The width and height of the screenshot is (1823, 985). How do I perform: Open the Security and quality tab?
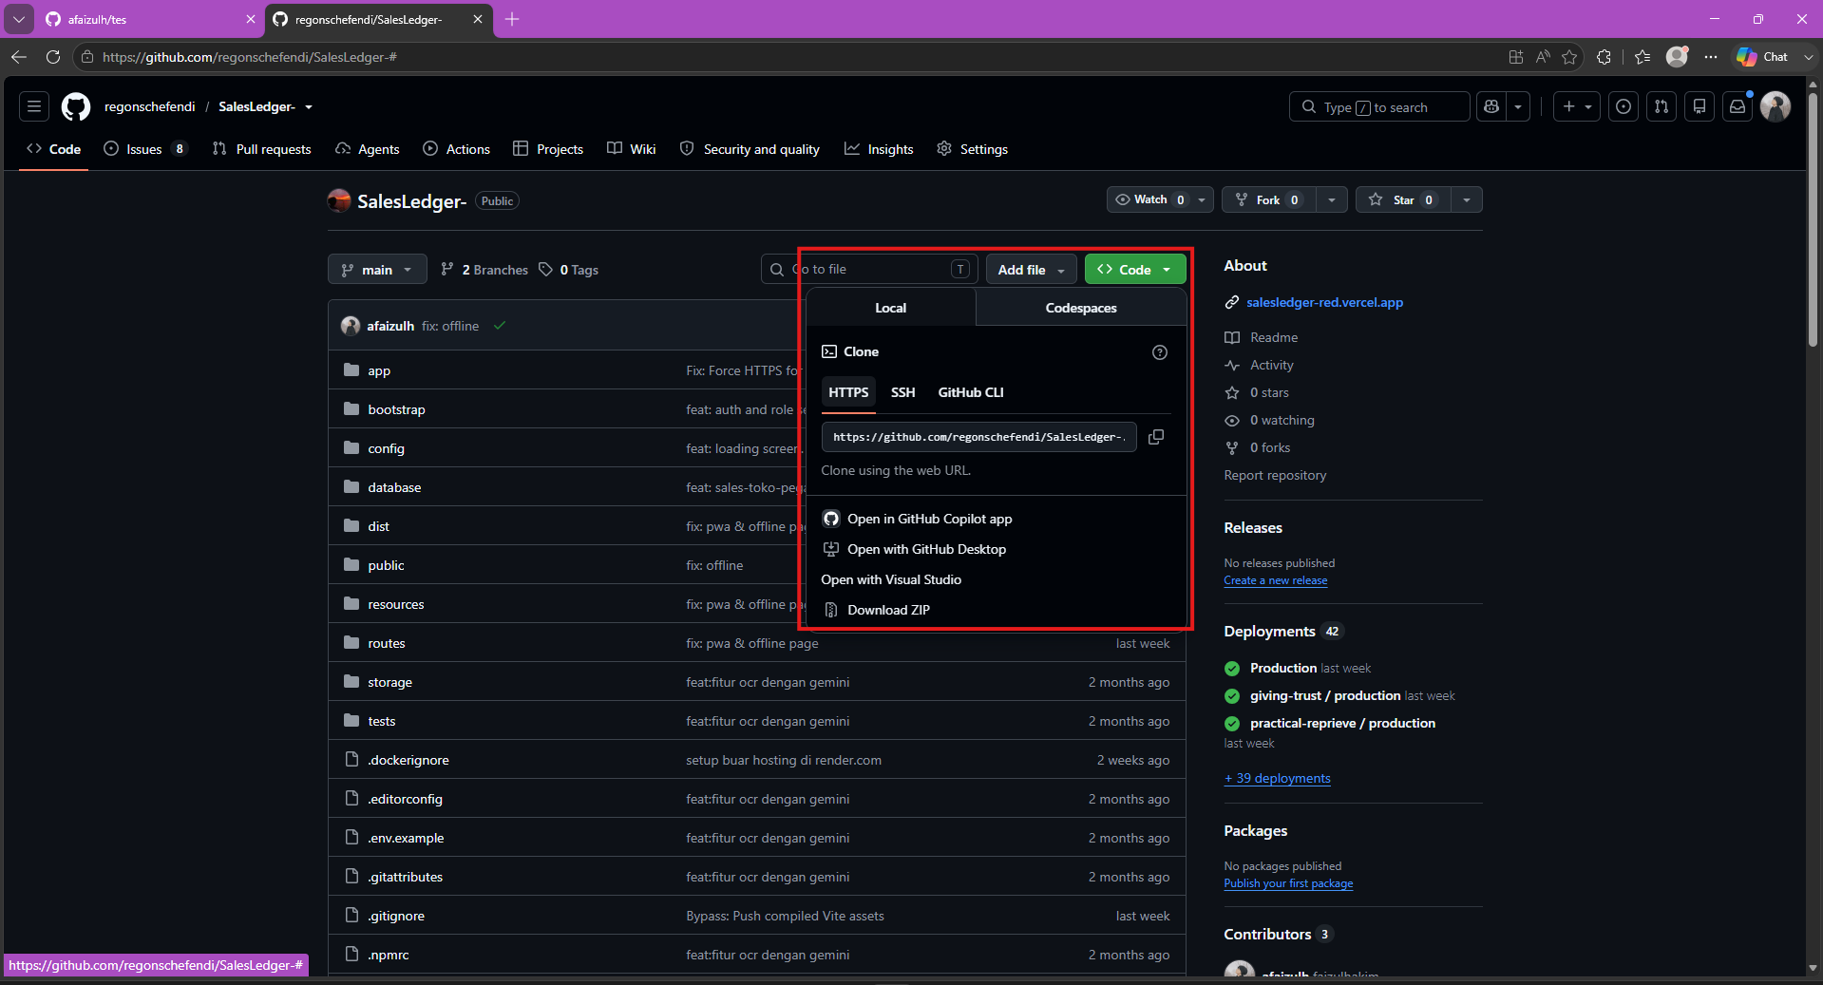tap(750, 149)
